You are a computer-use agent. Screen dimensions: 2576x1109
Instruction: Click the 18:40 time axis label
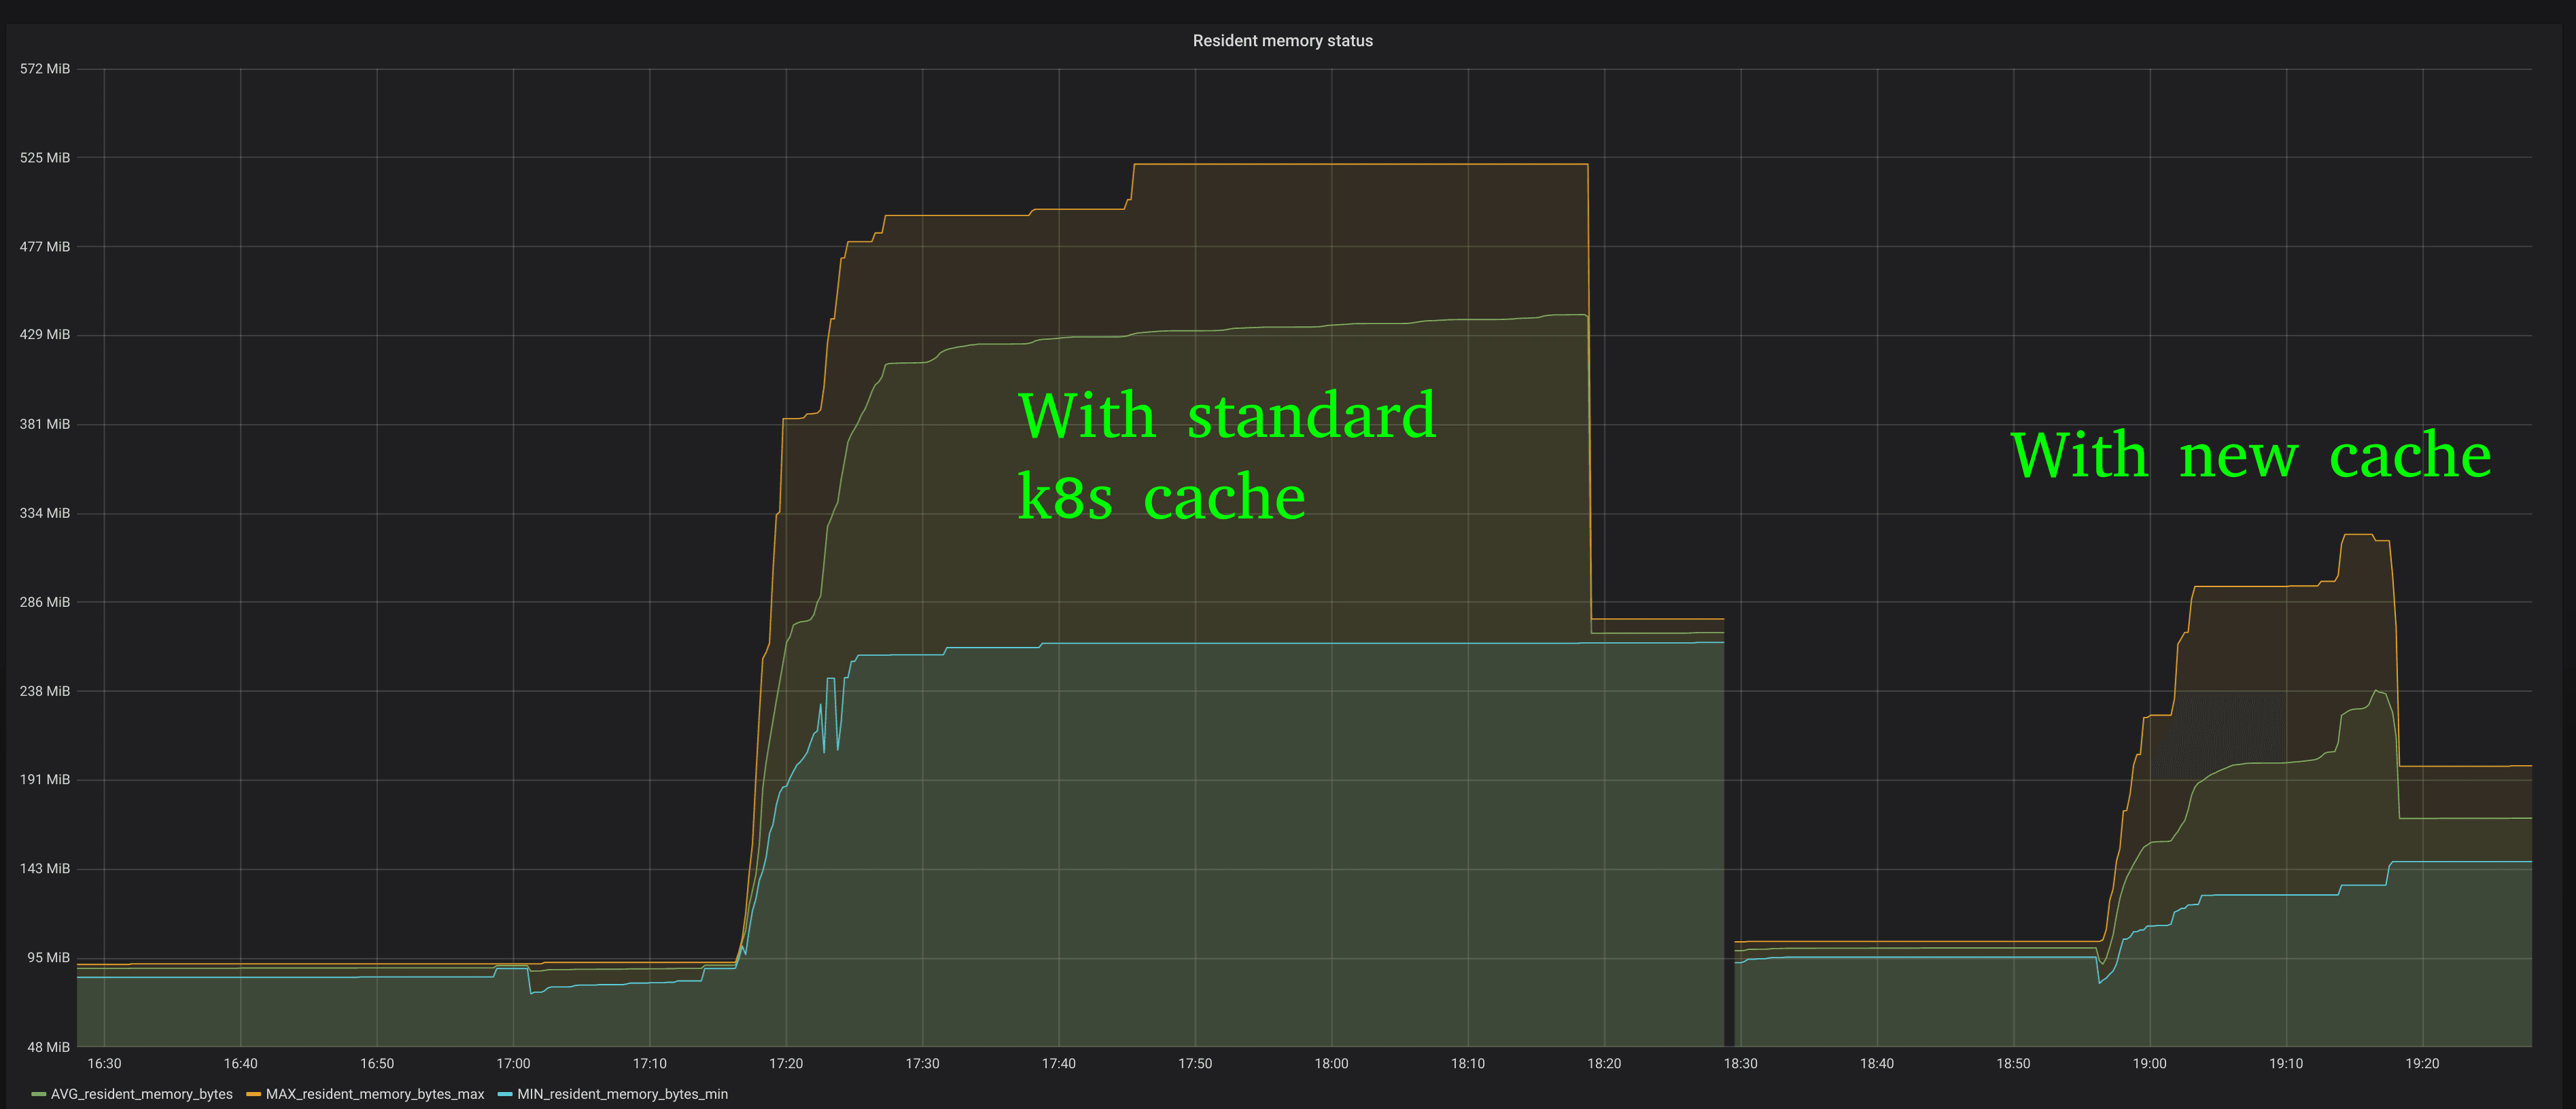coord(1877,1064)
